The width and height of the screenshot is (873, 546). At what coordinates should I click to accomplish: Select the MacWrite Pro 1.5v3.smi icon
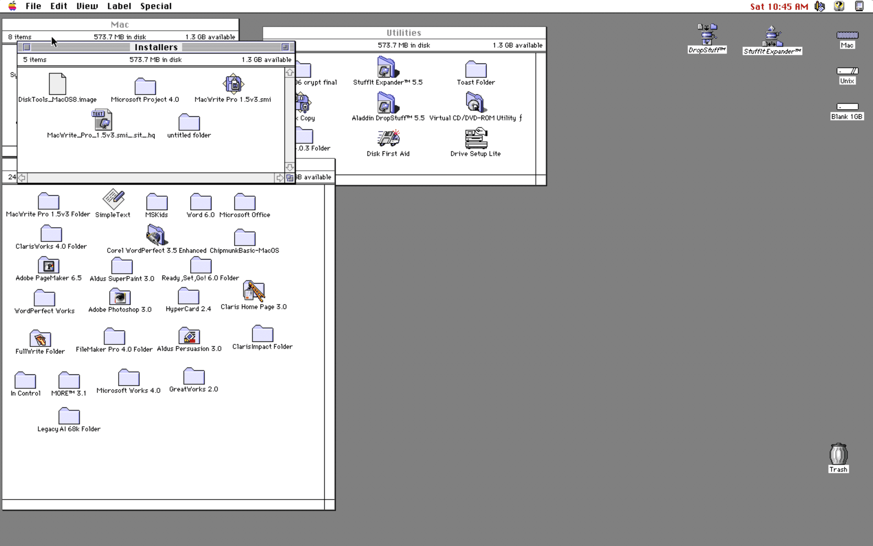(233, 84)
